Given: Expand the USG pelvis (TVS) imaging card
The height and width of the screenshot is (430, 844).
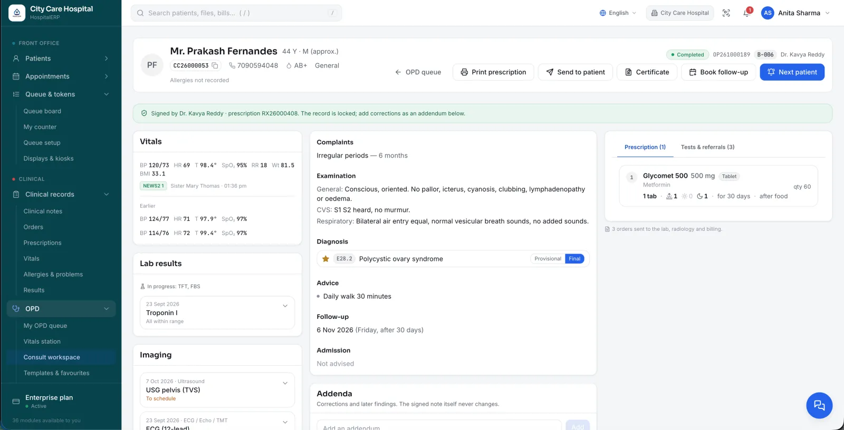Looking at the screenshot, I should [285, 383].
